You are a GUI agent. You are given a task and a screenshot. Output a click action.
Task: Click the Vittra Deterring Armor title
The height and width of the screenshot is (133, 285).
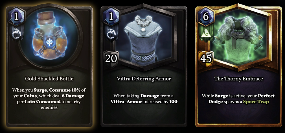coord(144,79)
